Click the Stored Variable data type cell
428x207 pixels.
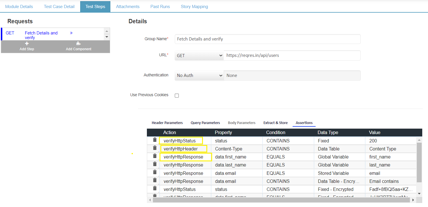(340, 173)
